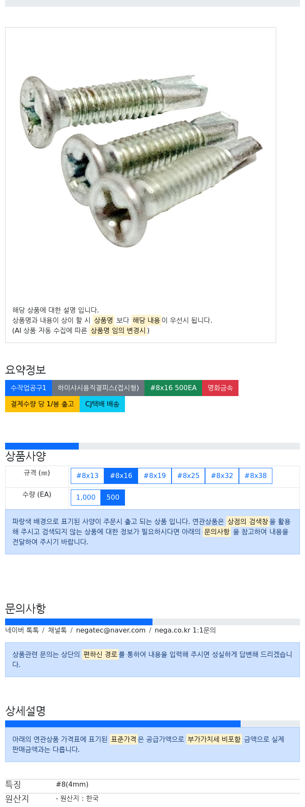
Task: Click the red 명화금속 brand tag
Action: (x=220, y=388)
